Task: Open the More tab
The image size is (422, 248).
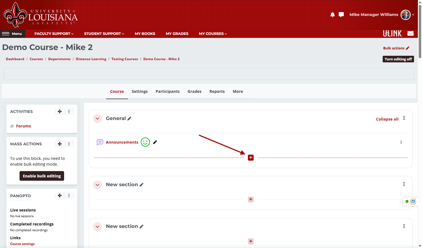Action: click(238, 91)
